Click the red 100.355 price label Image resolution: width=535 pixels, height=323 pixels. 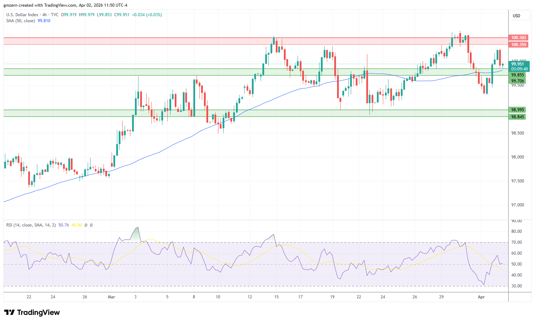[518, 45]
